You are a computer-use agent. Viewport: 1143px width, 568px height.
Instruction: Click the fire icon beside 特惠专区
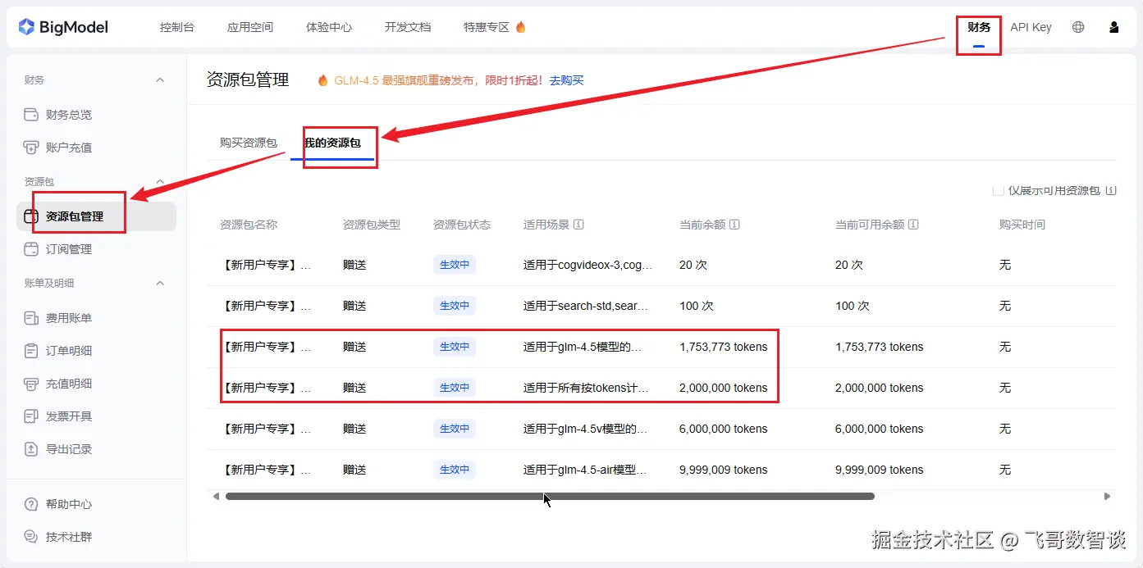(520, 27)
